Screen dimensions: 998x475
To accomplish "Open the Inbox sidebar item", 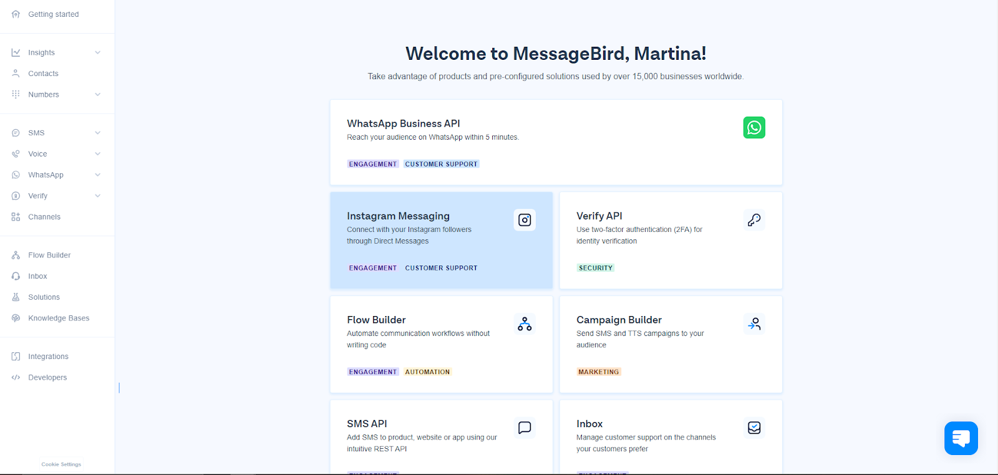I will (37, 276).
